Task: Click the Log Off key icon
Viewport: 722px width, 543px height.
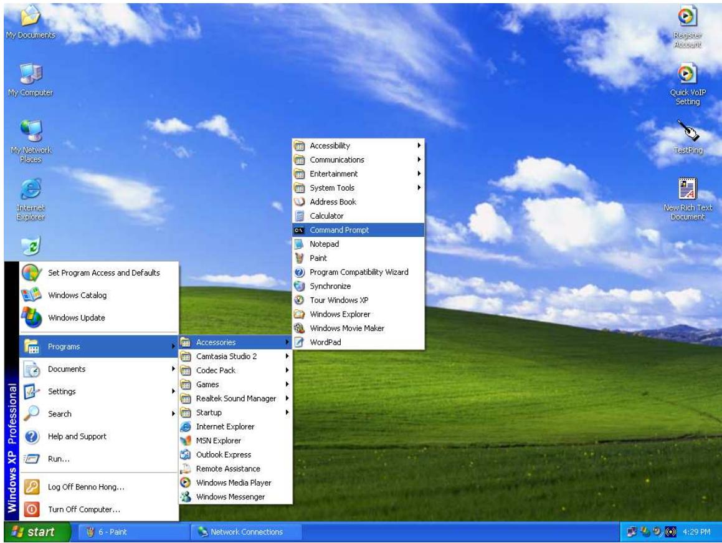Action: [x=31, y=487]
